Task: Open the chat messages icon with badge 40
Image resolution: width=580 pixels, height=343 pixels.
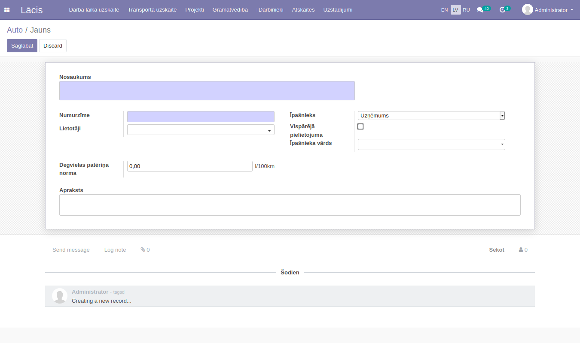Action: click(480, 10)
